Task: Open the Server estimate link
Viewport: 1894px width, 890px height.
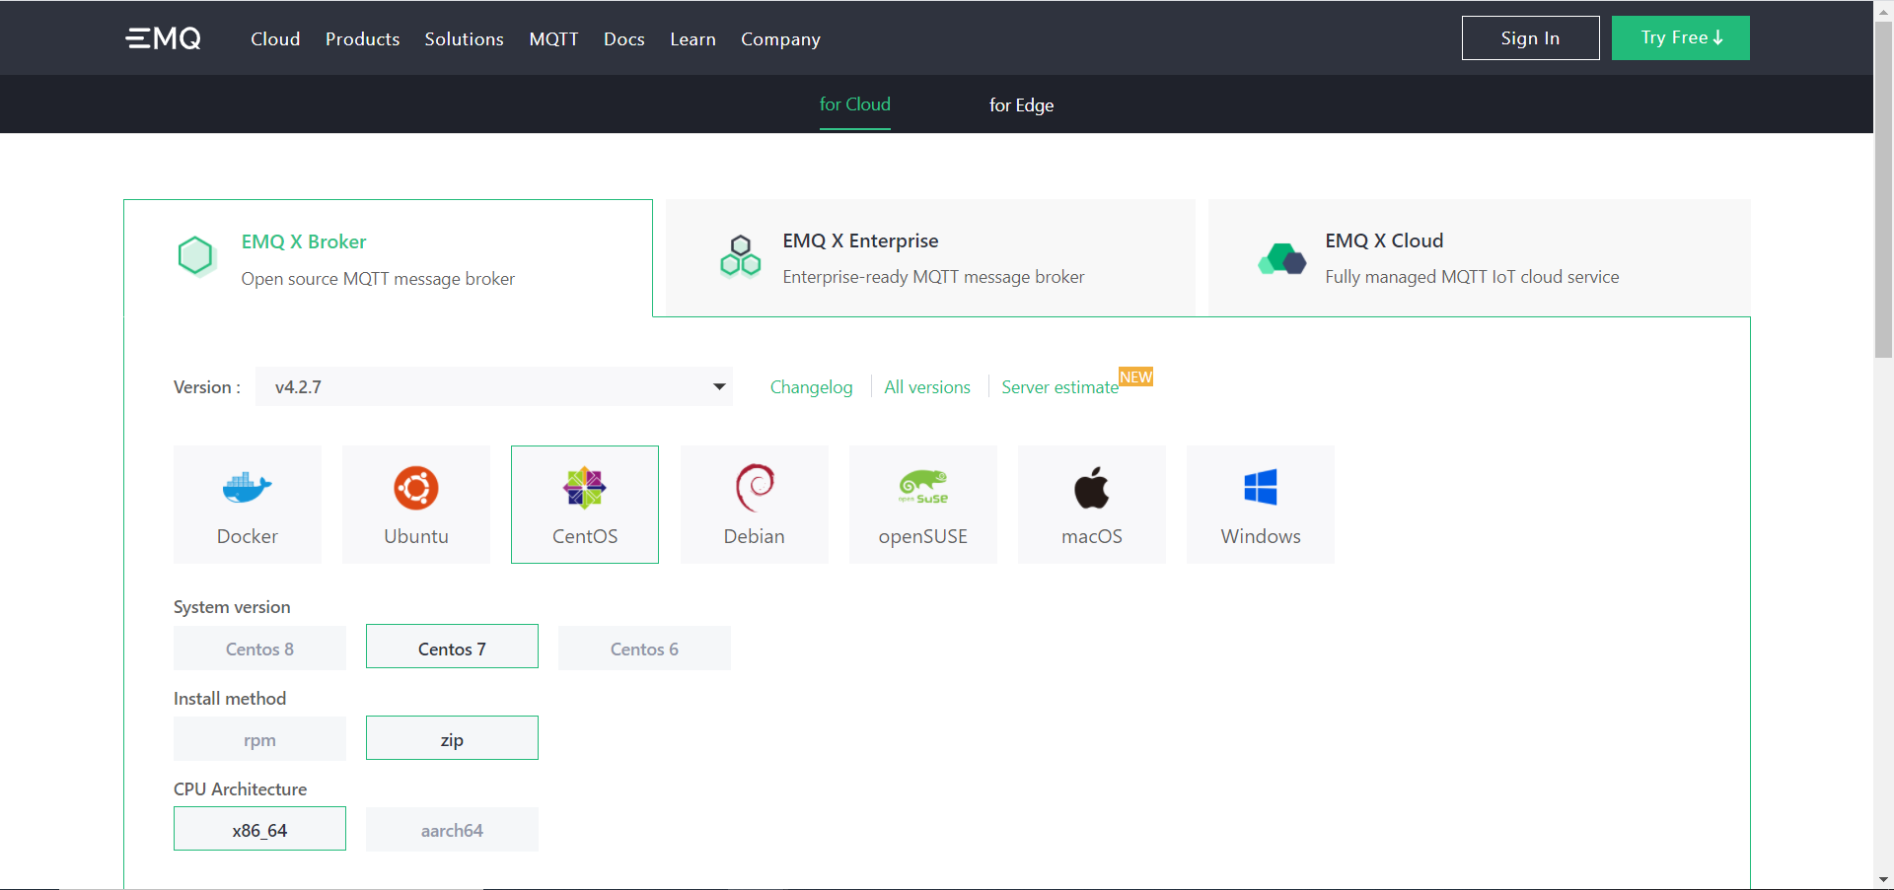Action: tap(1059, 387)
